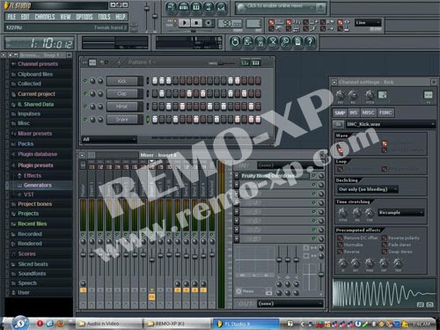
Task: Open the snap mode Line dropdown
Action: [368, 23]
